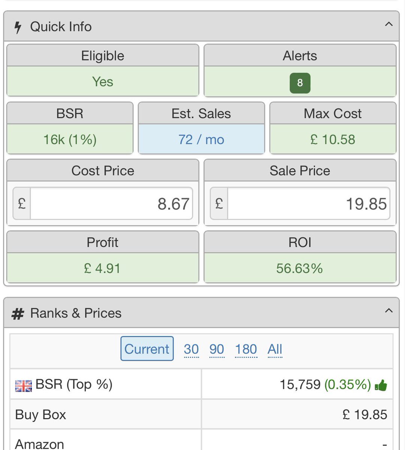This screenshot has width=405, height=450.
Task: Click the Eligible column header
Action: tap(103, 55)
